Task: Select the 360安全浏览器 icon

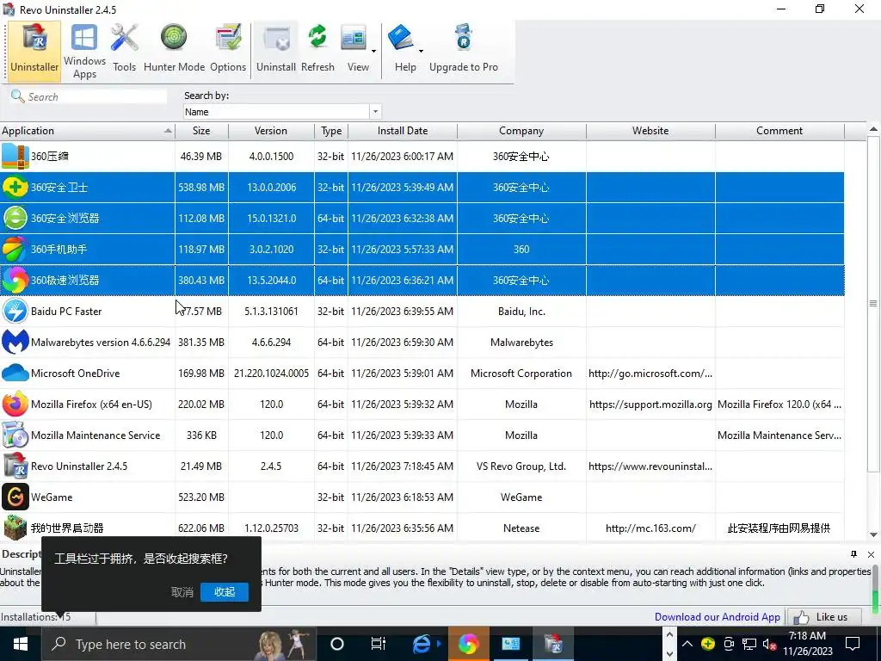Action: pyautogui.click(x=15, y=218)
